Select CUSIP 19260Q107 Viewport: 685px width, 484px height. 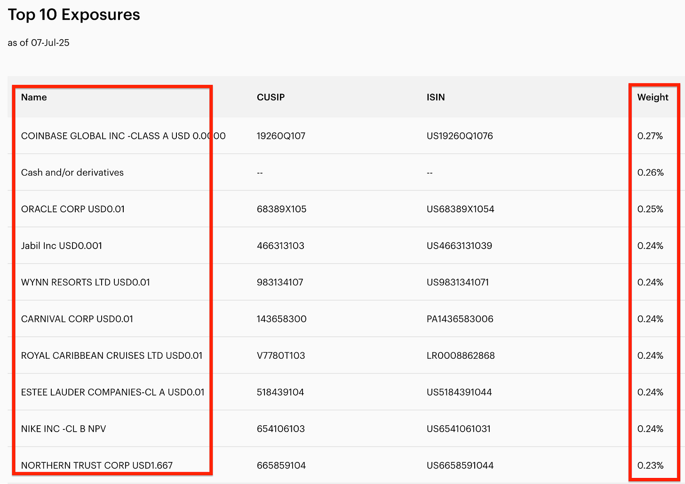pyautogui.click(x=281, y=136)
